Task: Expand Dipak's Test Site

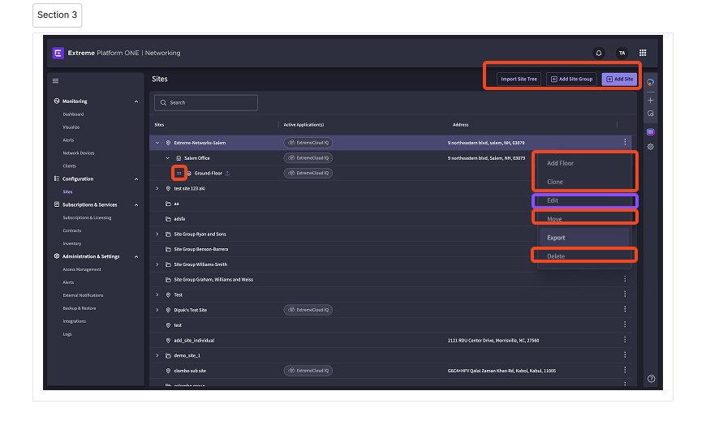Action: (157, 310)
